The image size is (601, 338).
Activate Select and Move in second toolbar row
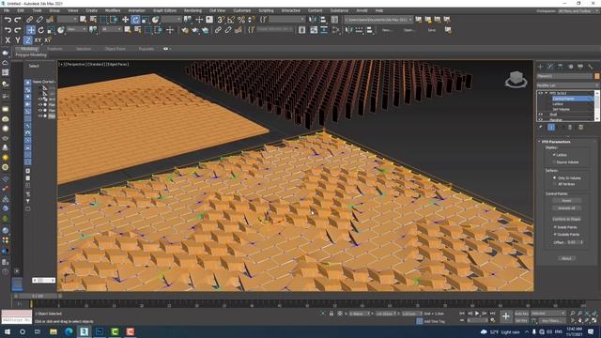[x=31, y=30]
